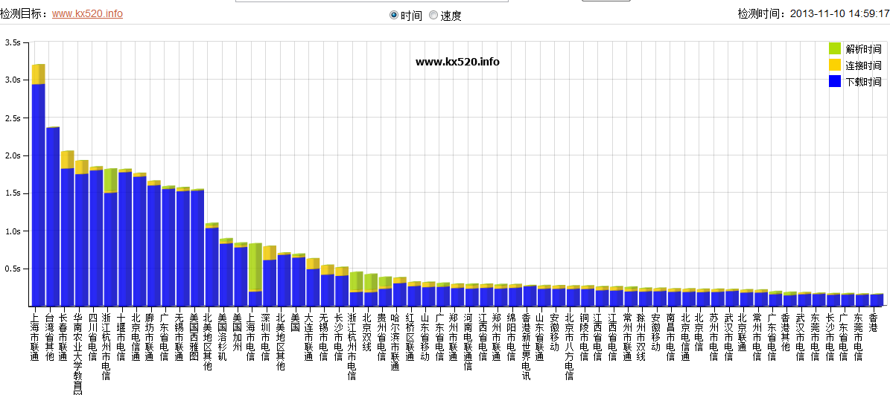
Task: Select the 速度 radio button
Action: [433, 15]
